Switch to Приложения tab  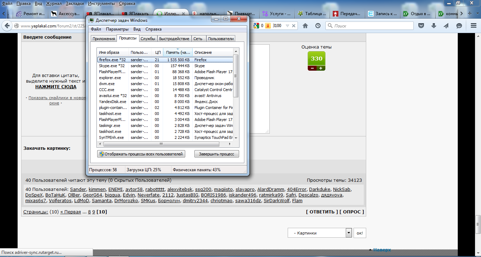pyautogui.click(x=104, y=39)
